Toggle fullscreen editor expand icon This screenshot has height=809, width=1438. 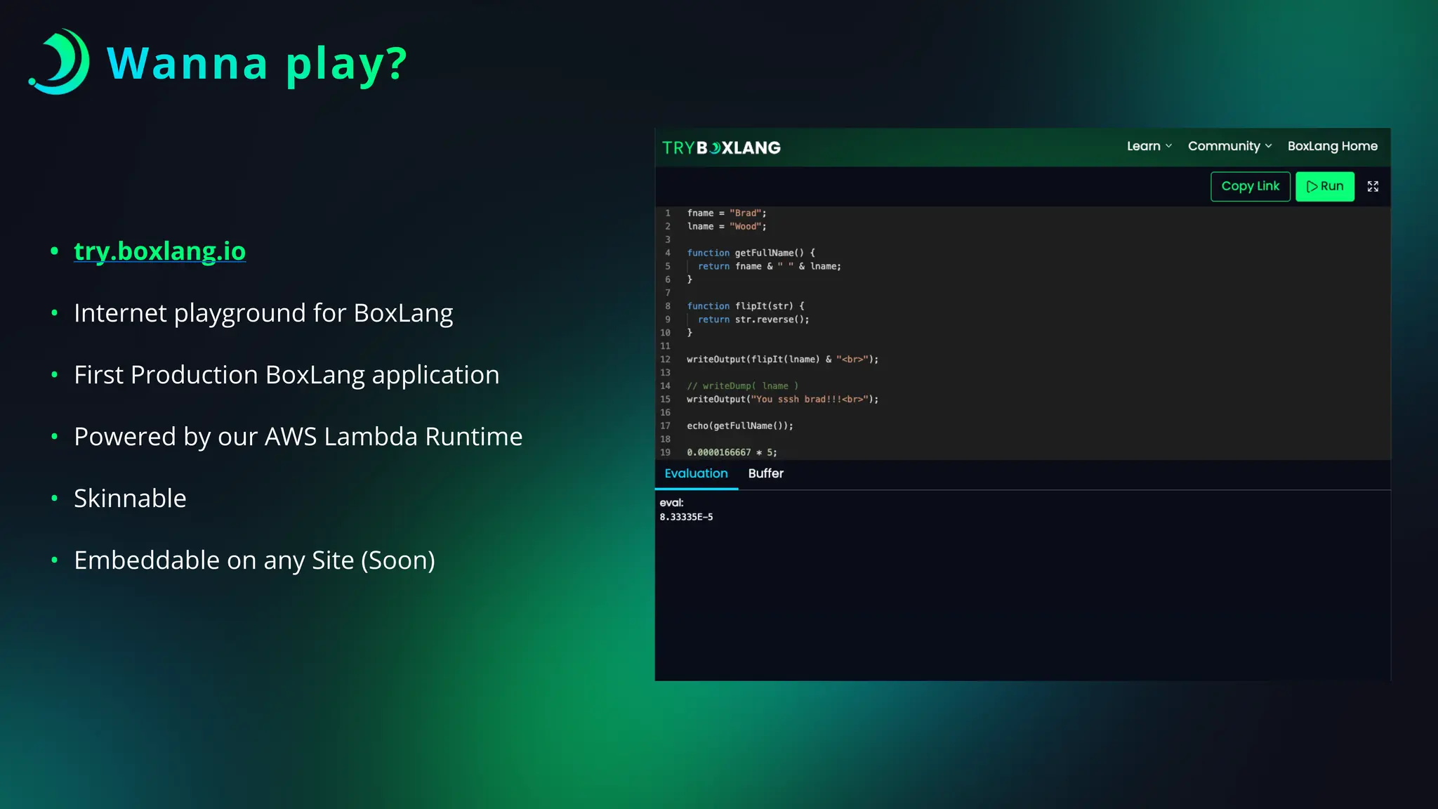tap(1373, 187)
